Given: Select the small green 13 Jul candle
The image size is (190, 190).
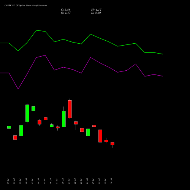Looking at the screenshot, I should click(33, 109).
